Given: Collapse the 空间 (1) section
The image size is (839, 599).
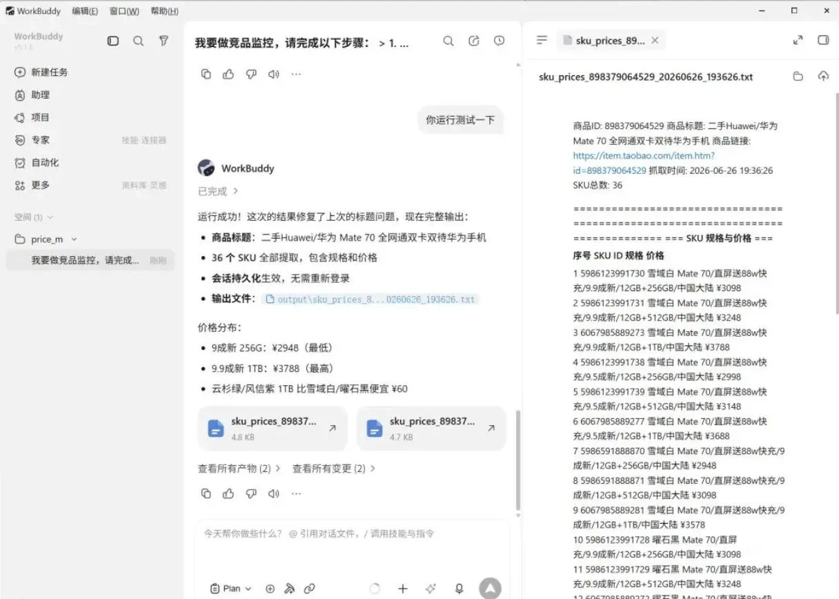Looking at the screenshot, I should 34,217.
